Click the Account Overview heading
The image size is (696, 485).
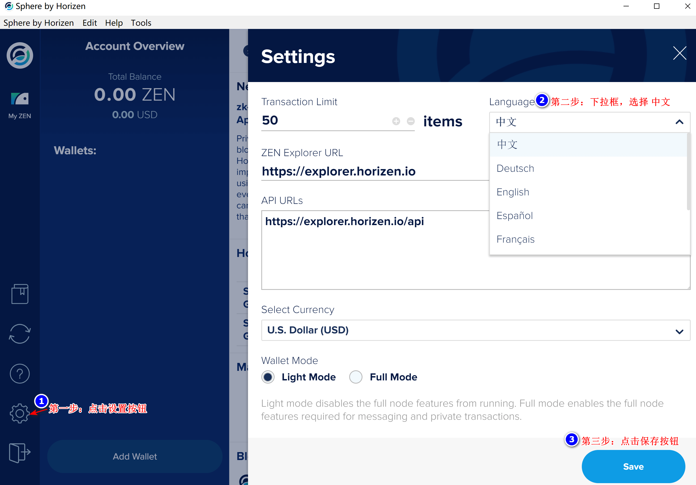[x=135, y=46]
